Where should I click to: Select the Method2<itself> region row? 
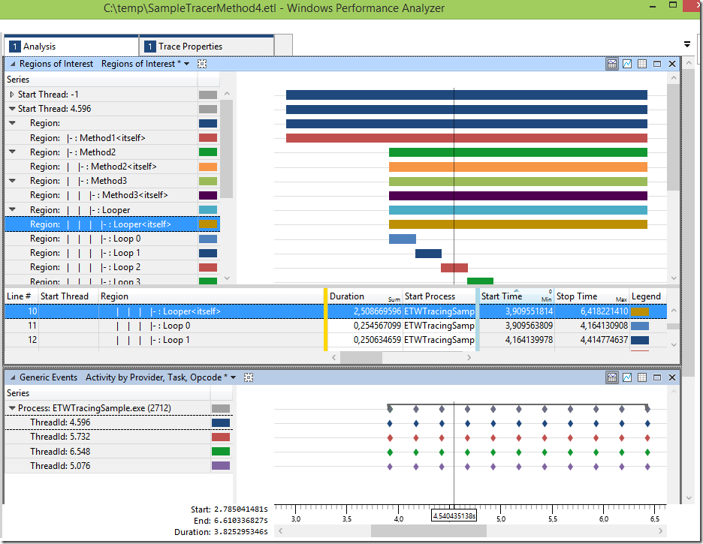[112, 167]
